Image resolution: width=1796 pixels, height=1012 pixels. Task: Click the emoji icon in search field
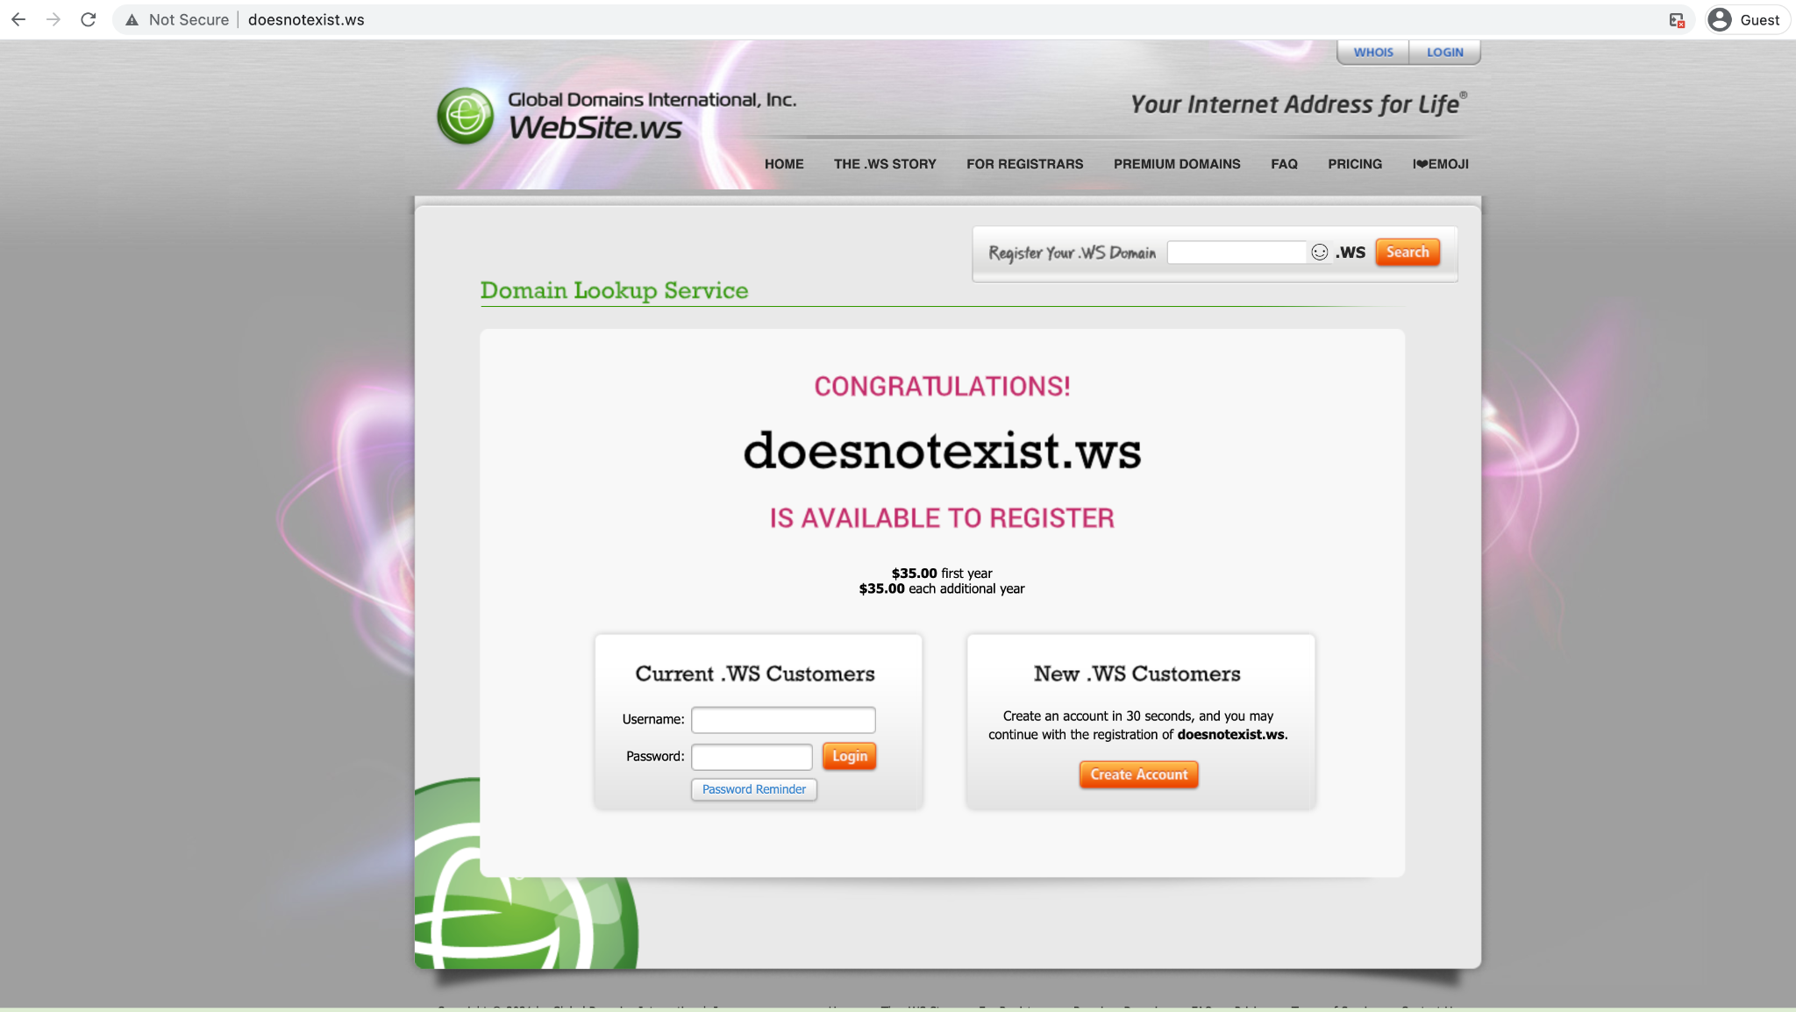pyautogui.click(x=1319, y=252)
